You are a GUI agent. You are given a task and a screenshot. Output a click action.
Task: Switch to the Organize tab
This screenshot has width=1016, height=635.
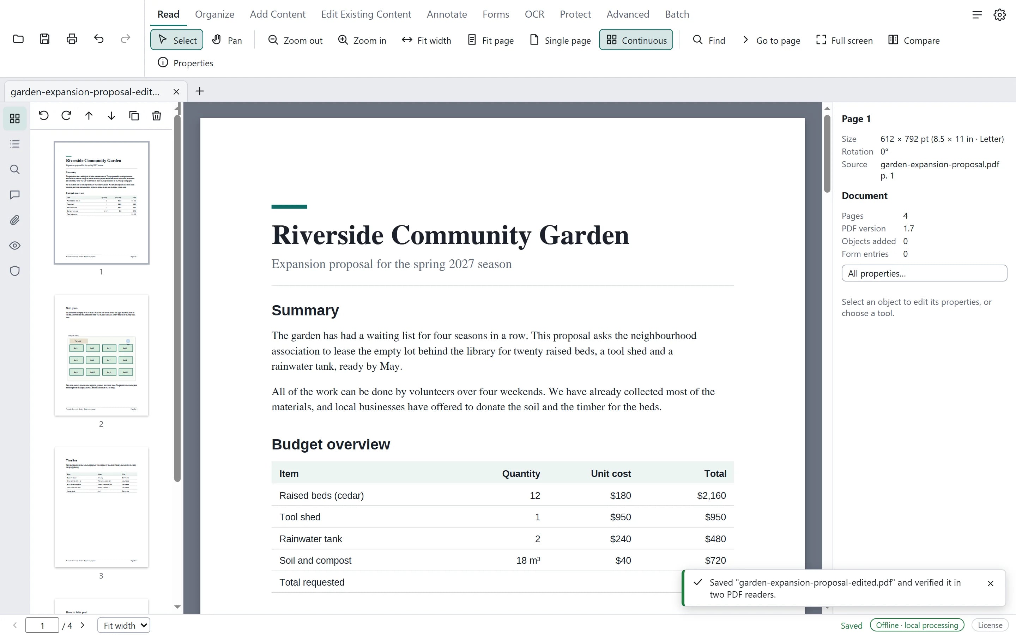coord(214,14)
